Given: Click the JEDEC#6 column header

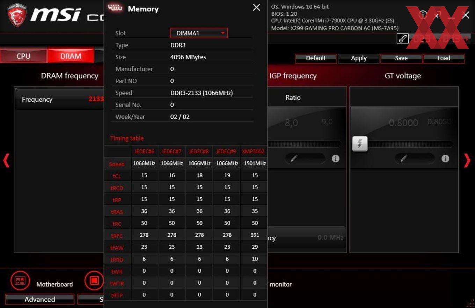Looking at the screenshot, I should [x=144, y=152].
